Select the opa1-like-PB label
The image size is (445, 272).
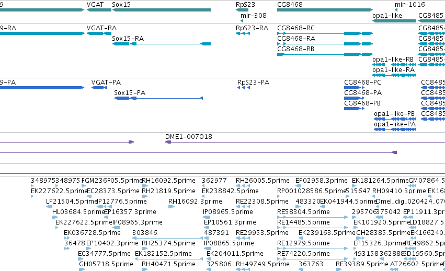click(394, 114)
